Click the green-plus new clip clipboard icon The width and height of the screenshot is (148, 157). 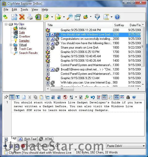point(38,17)
